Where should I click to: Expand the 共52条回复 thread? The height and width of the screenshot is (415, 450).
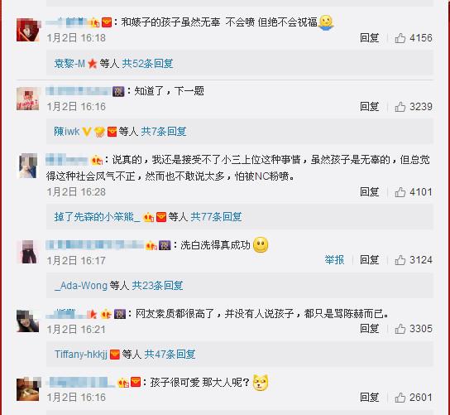(147, 64)
